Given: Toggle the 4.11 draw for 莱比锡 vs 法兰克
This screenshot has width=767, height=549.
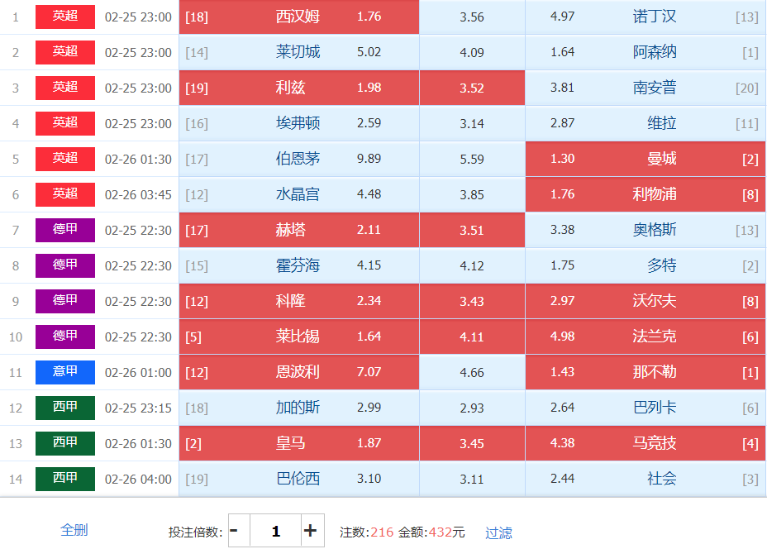Looking at the screenshot, I should [x=472, y=337].
